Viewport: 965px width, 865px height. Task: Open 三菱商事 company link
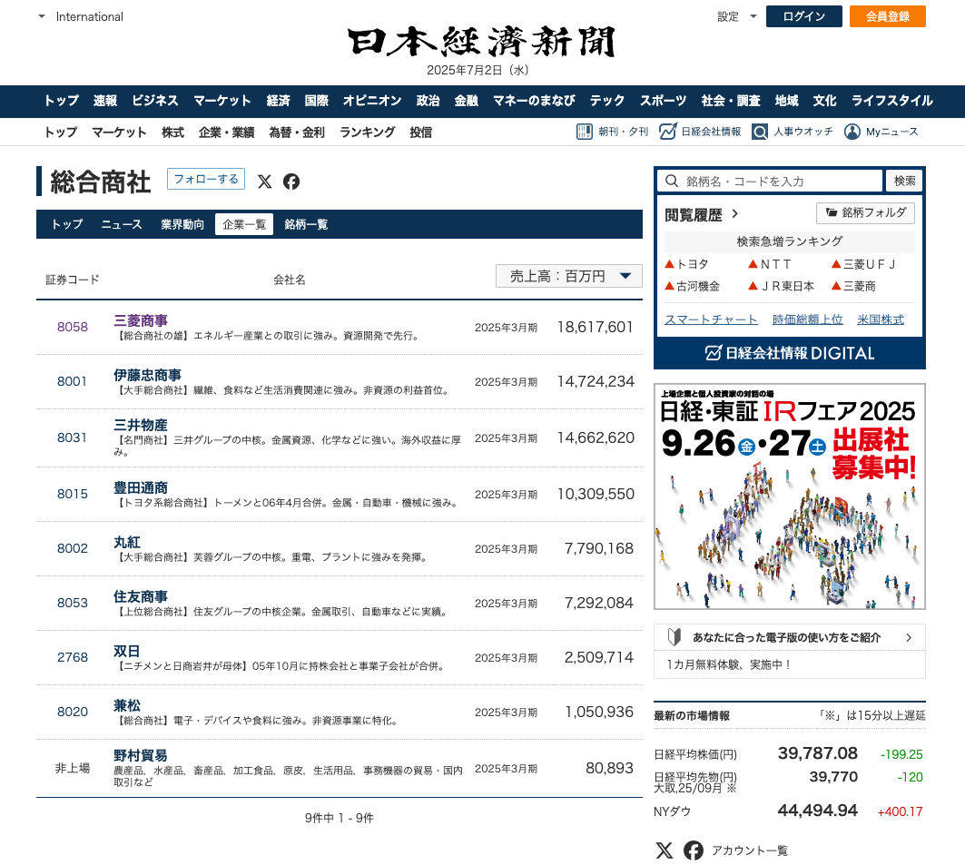pyautogui.click(x=141, y=320)
